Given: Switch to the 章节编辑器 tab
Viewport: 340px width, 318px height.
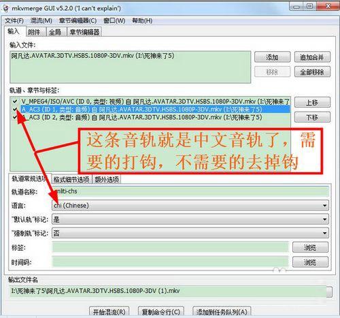Looking at the screenshot, I should pyautogui.click(x=84, y=32).
